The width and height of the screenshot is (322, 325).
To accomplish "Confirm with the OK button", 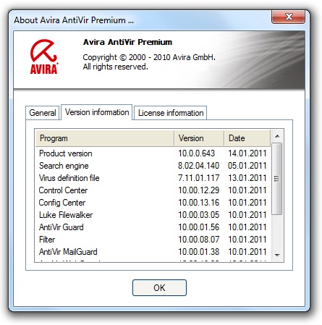I will point(159,287).
